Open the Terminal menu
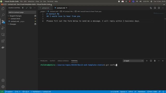 pos(50,2)
